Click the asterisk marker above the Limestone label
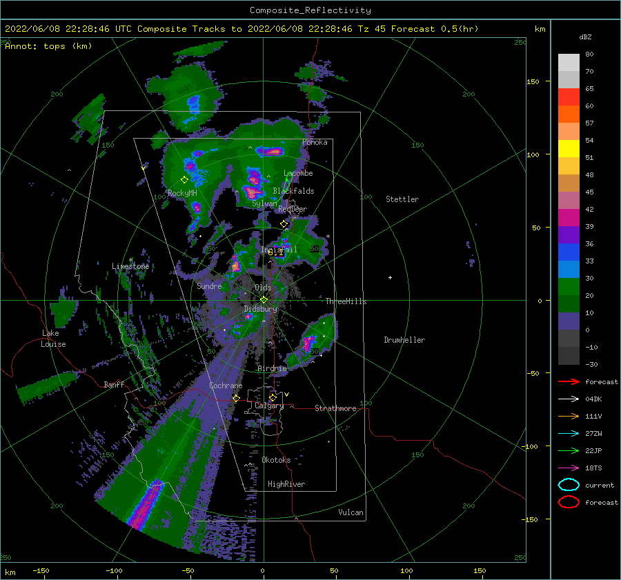This screenshot has height=580, width=621. coord(131,260)
